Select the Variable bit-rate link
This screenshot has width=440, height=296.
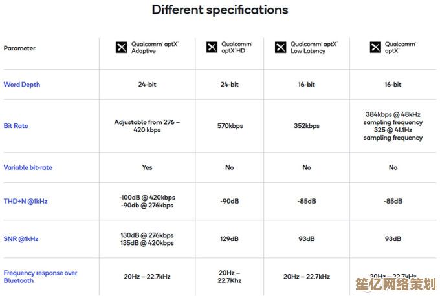28,167
